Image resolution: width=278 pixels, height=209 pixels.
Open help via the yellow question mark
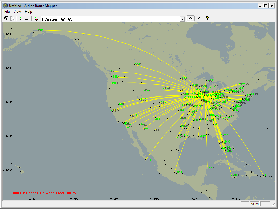207,18
